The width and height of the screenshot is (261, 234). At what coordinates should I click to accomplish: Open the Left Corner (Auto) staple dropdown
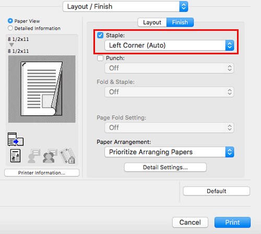(x=169, y=45)
